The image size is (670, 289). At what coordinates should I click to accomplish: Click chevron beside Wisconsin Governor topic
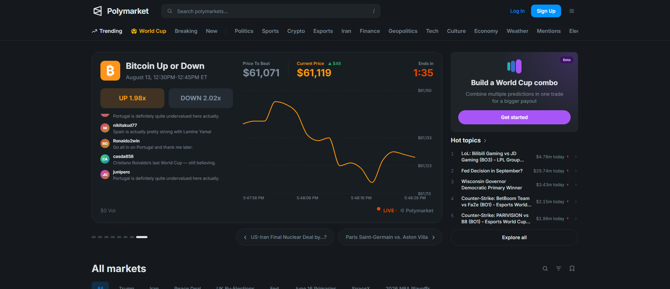click(x=576, y=185)
